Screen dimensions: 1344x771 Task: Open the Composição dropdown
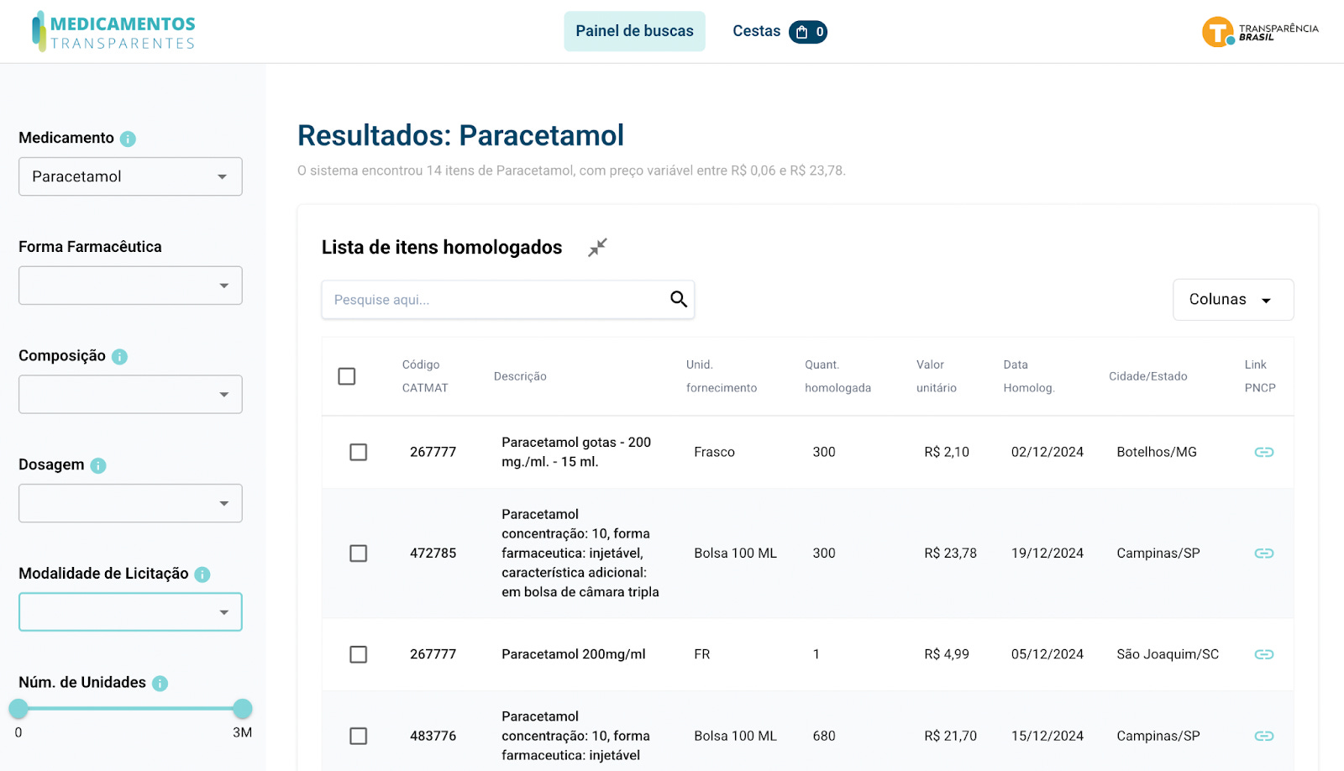coord(130,394)
